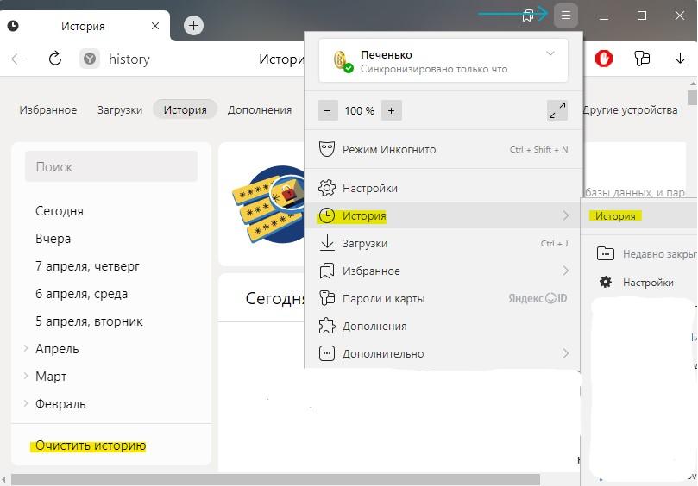Expand the Печенько profile dropdown
This screenshot has height=486, width=698.
coord(550,53)
